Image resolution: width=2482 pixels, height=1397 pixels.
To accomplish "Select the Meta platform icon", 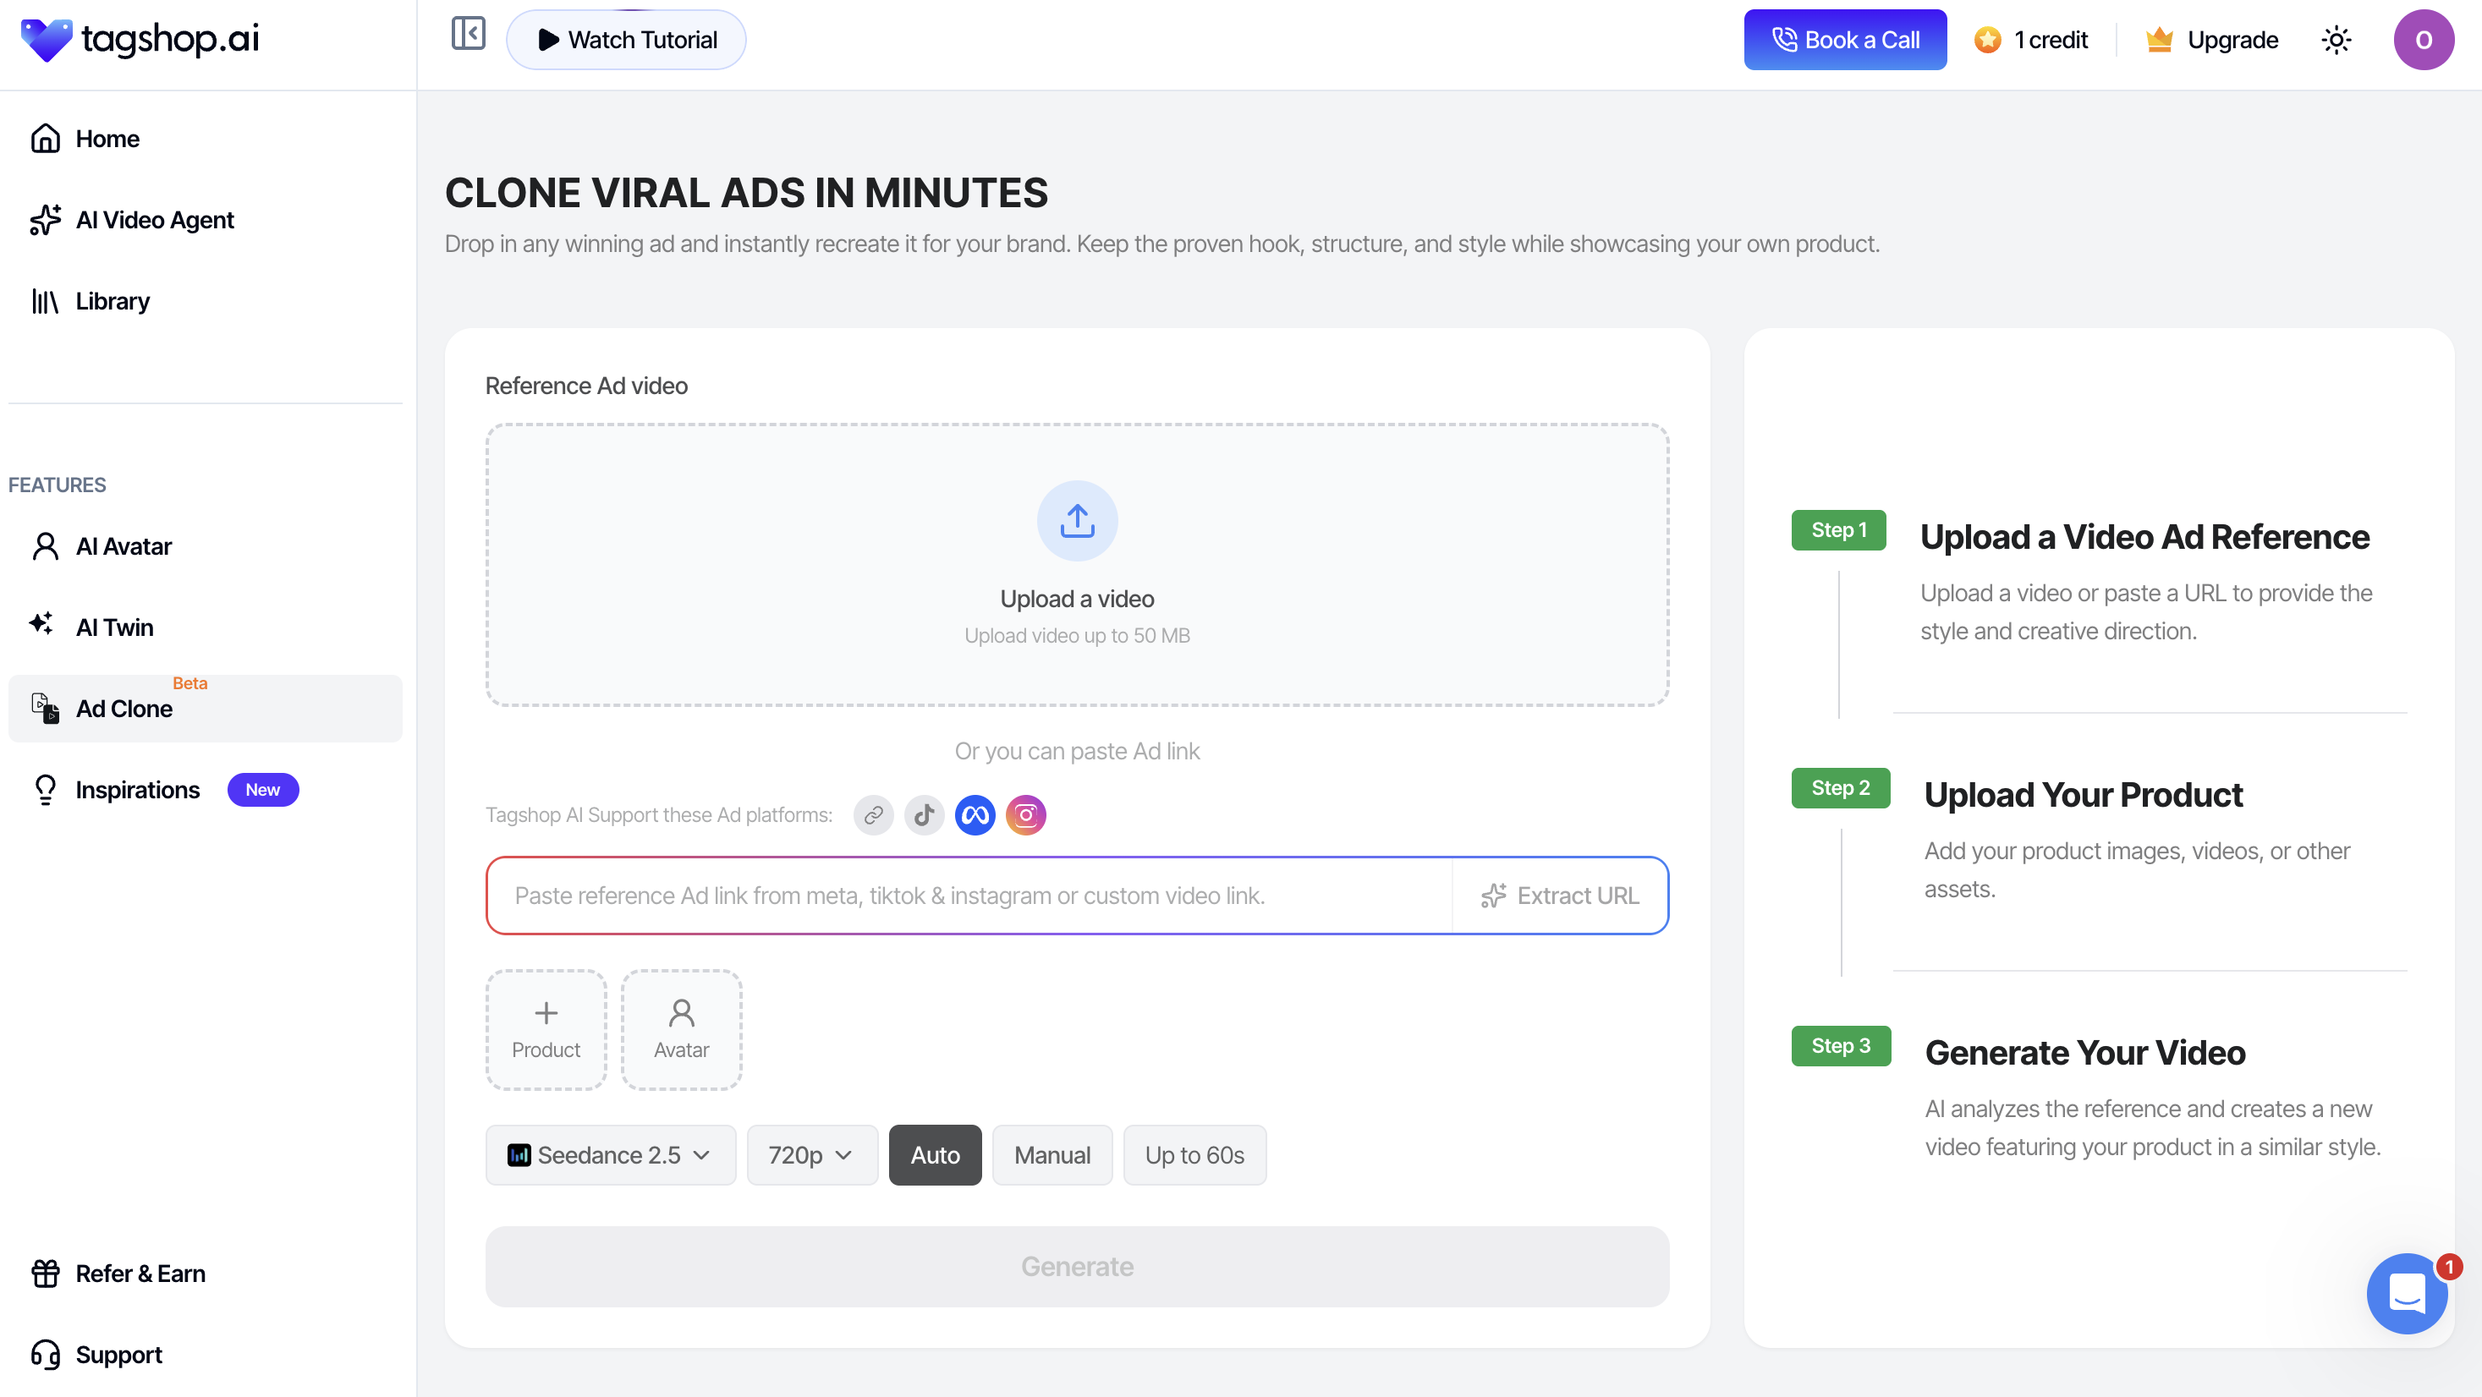I will 975,815.
